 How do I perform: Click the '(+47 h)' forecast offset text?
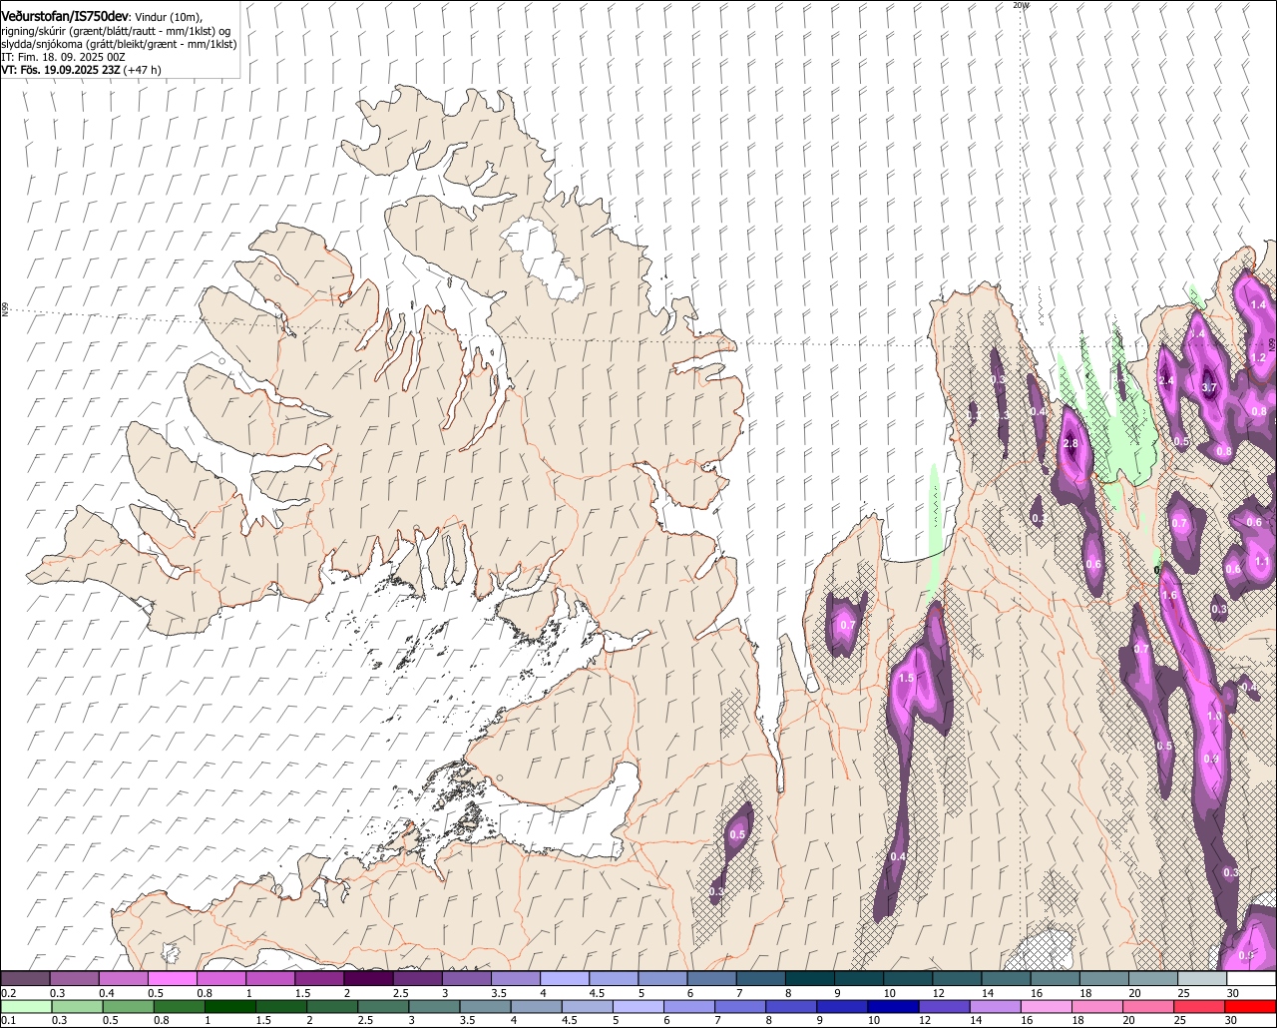[x=143, y=70]
